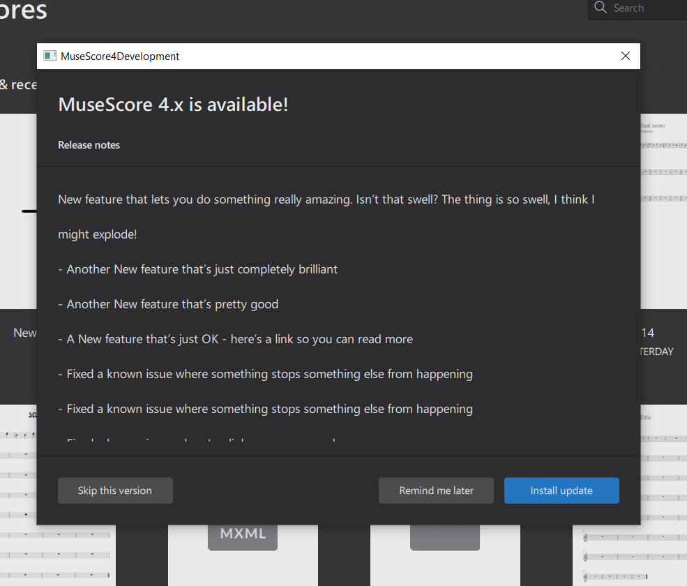
Task: Choose Remind me later
Action: point(436,490)
